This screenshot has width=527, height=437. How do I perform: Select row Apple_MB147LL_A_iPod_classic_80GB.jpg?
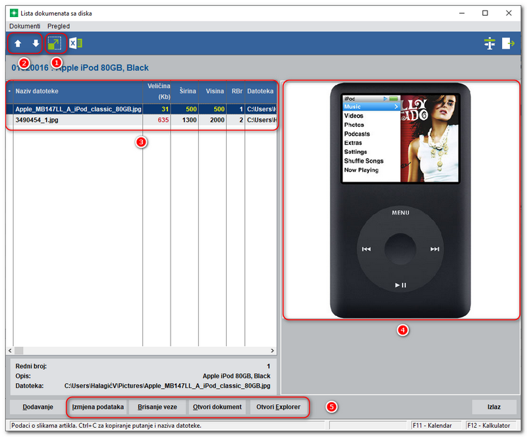(142, 109)
